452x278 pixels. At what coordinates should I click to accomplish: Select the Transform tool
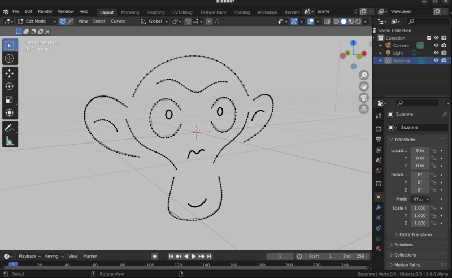click(x=10, y=113)
